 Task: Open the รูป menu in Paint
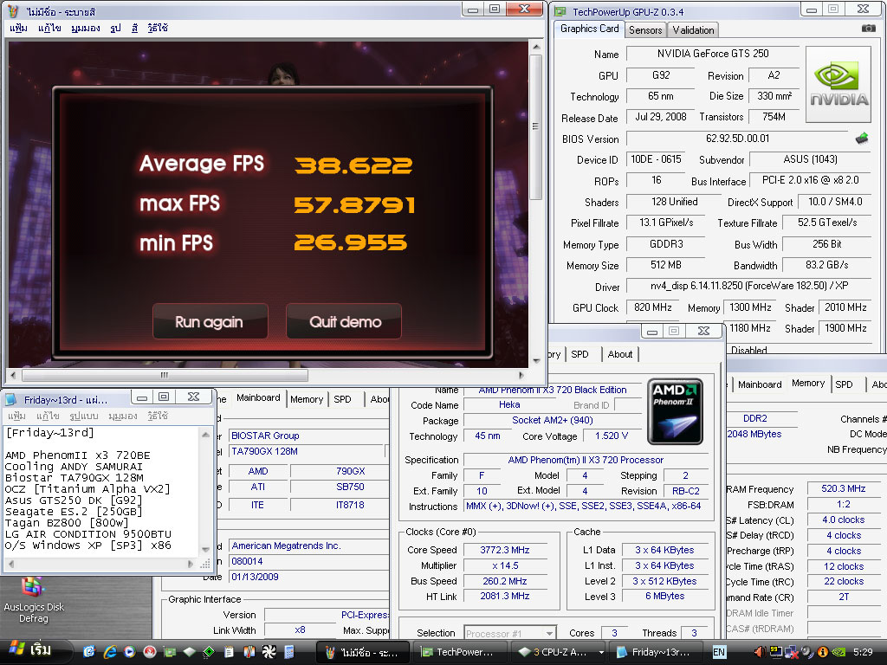click(115, 28)
